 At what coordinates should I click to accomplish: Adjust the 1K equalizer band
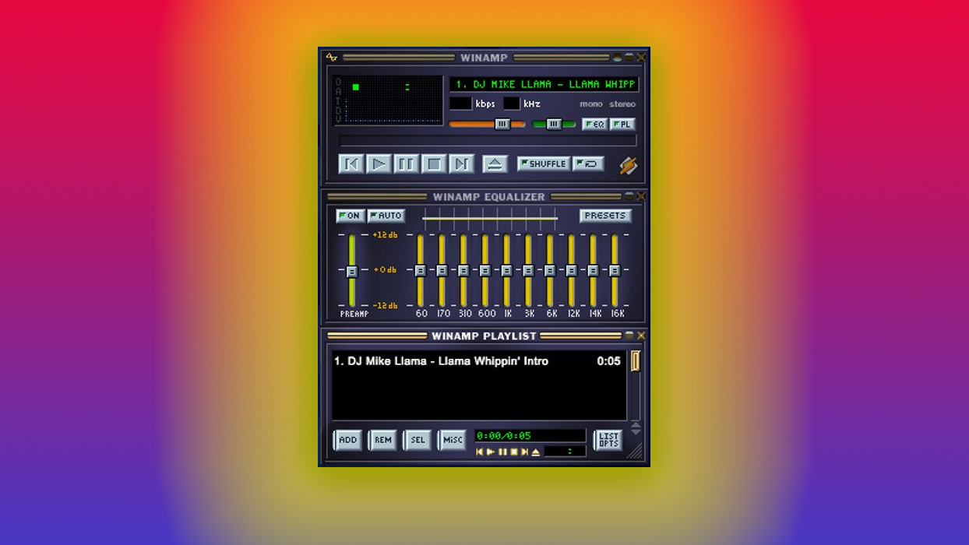coord(507,270)
